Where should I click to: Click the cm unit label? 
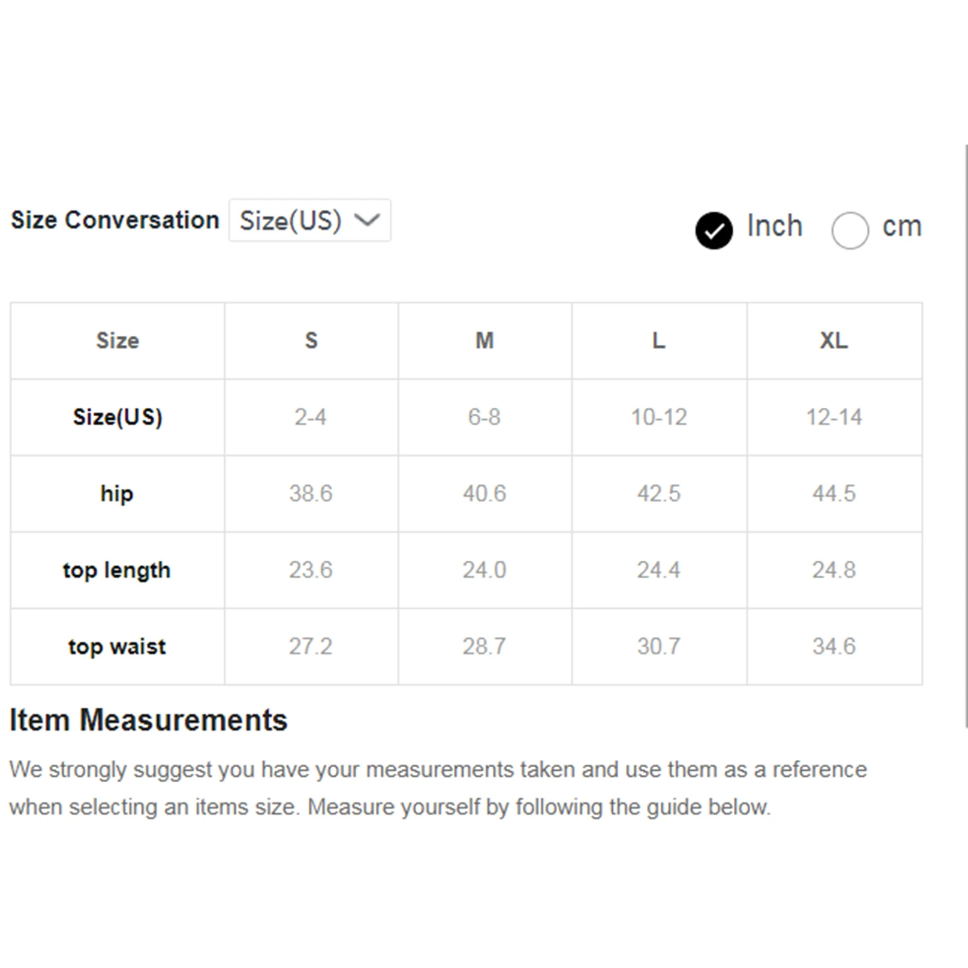(901, 227)
